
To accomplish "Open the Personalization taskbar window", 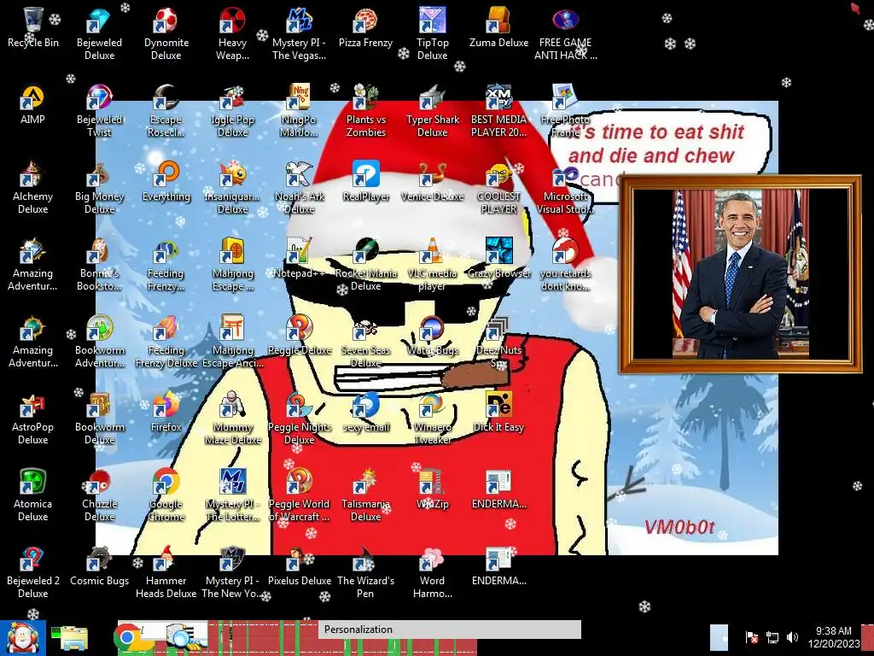I will (x=449, y=630).
